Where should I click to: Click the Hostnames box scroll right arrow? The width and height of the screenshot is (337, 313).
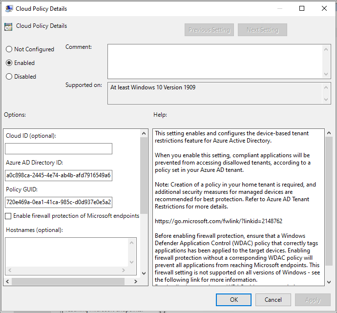(124, 270)
